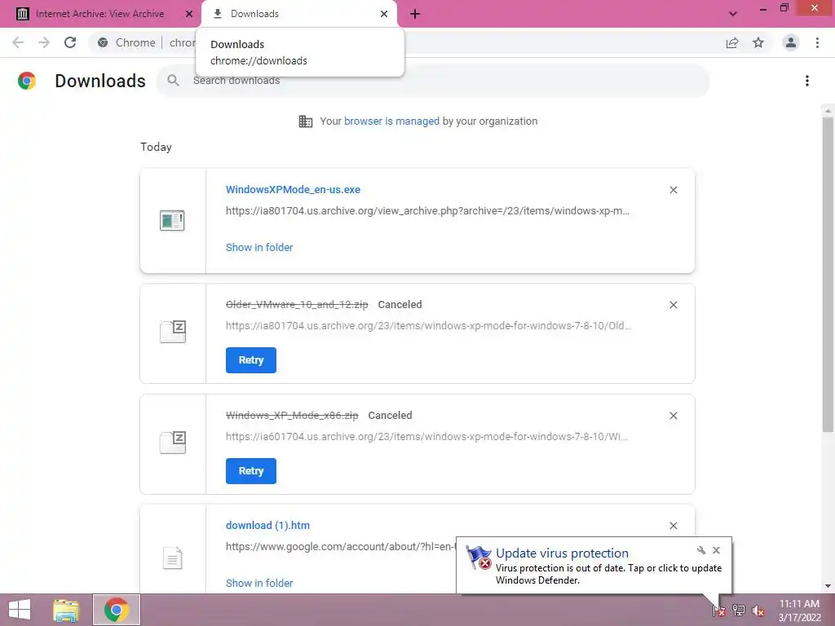Screen dimensions: 835x626
Task: Click the Search downloads field
Action: 433,81
